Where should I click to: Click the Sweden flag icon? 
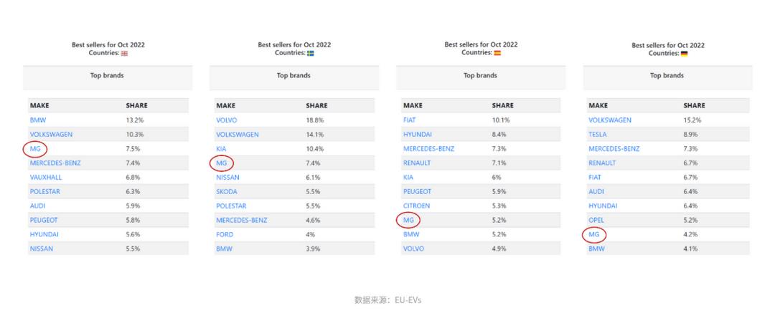pos(311,53)
